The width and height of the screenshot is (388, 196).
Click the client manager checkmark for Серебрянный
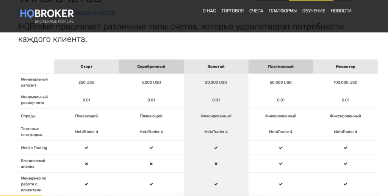tap(151, 184)
